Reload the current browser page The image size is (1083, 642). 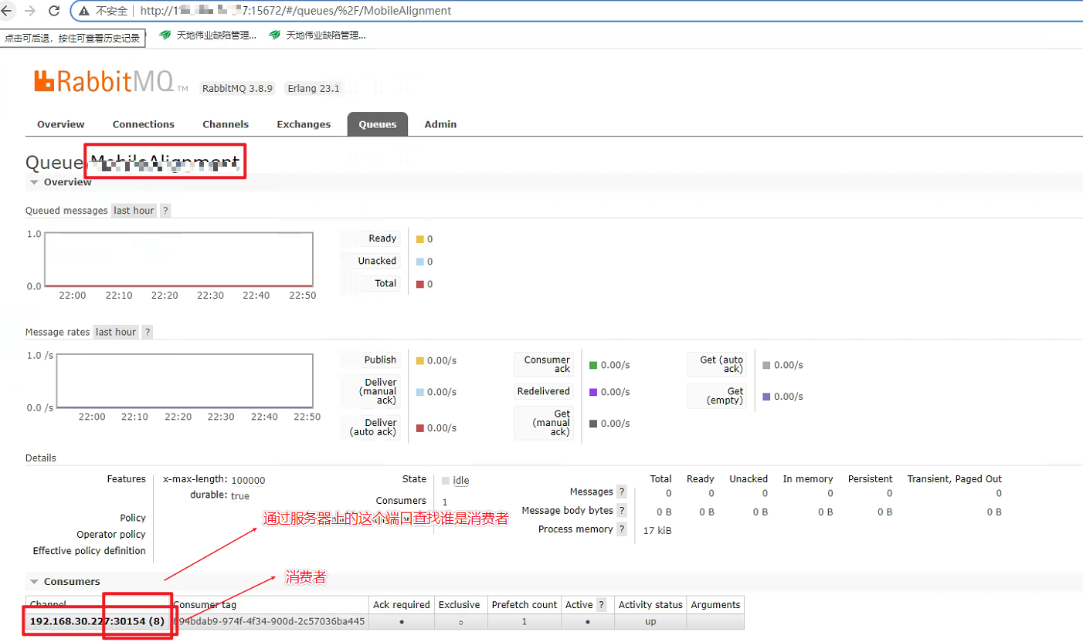point(54,11)
